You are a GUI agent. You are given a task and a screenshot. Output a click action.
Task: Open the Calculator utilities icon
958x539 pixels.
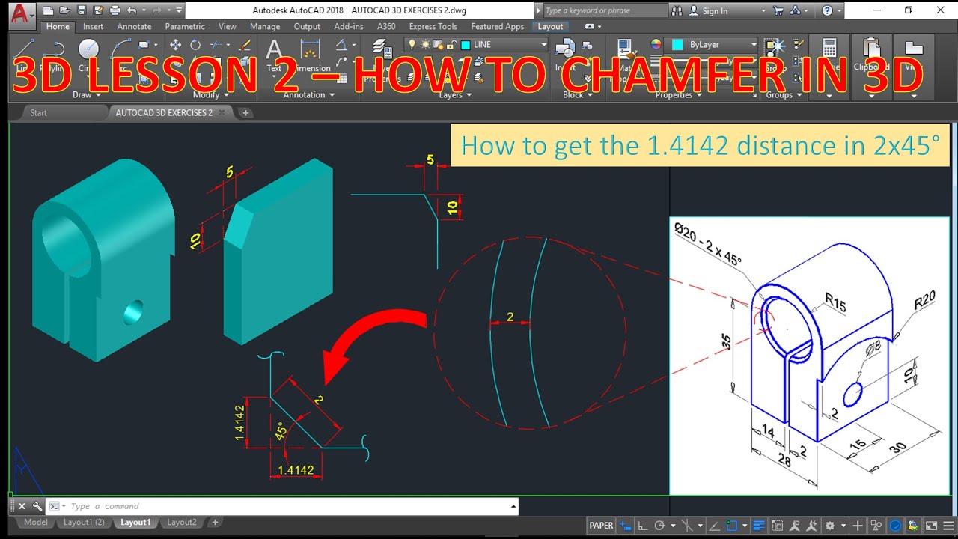click(x=829, y=48)
